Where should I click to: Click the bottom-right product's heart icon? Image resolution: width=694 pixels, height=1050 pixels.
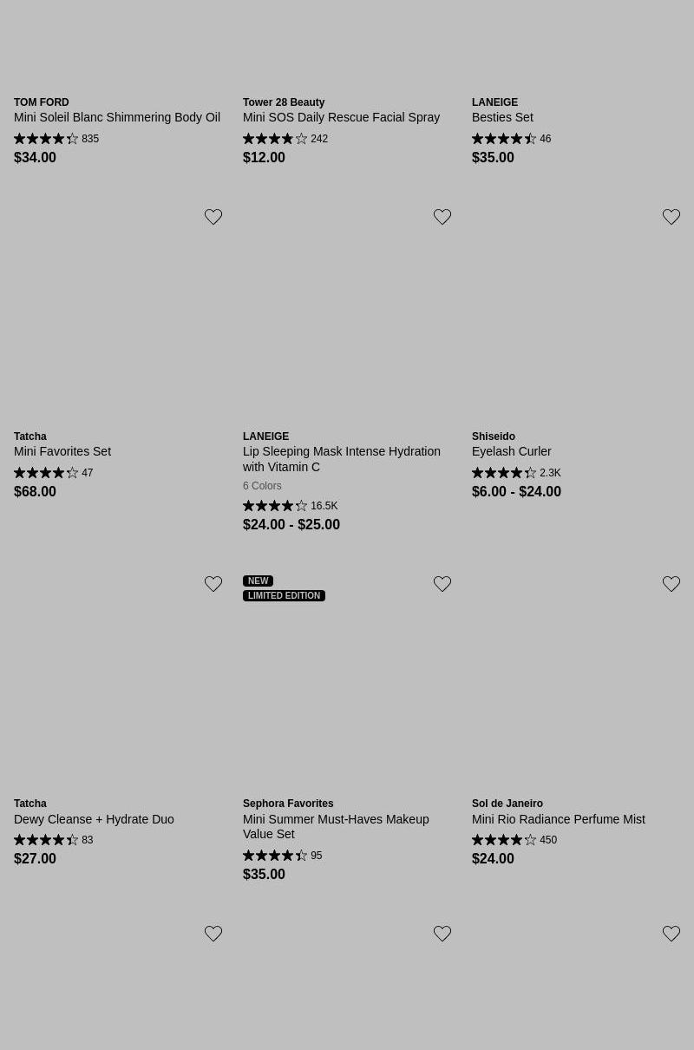tap(671, 934)
